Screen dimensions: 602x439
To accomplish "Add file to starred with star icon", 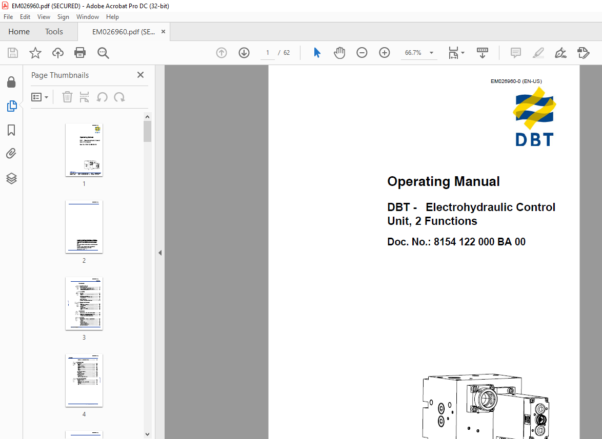I will (35, 53).
